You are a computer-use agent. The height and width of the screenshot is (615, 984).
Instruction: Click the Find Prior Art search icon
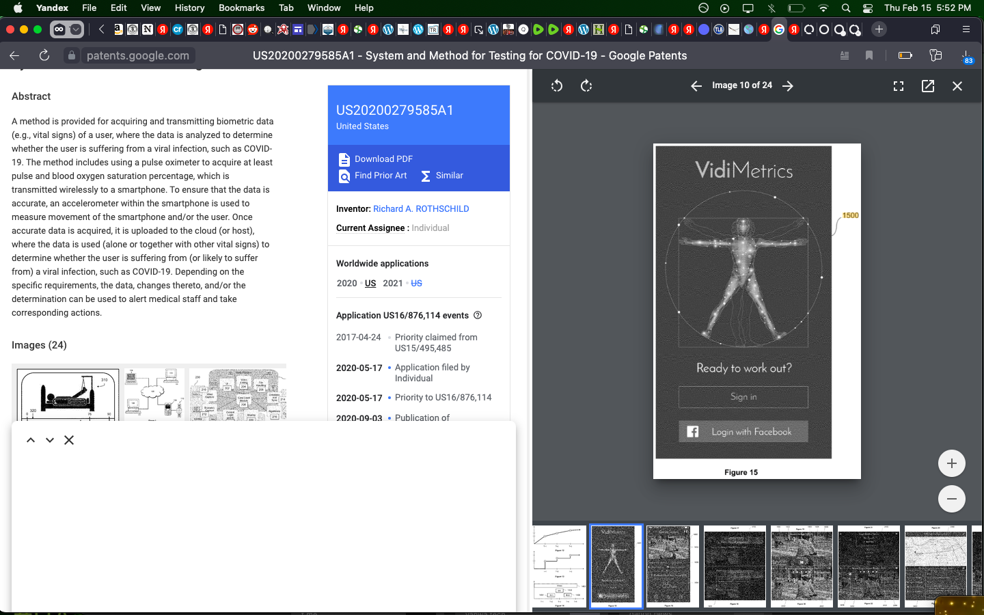pyautogui.click(x=344, y=176)
